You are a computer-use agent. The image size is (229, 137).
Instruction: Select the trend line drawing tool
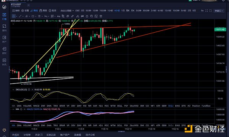20,16
